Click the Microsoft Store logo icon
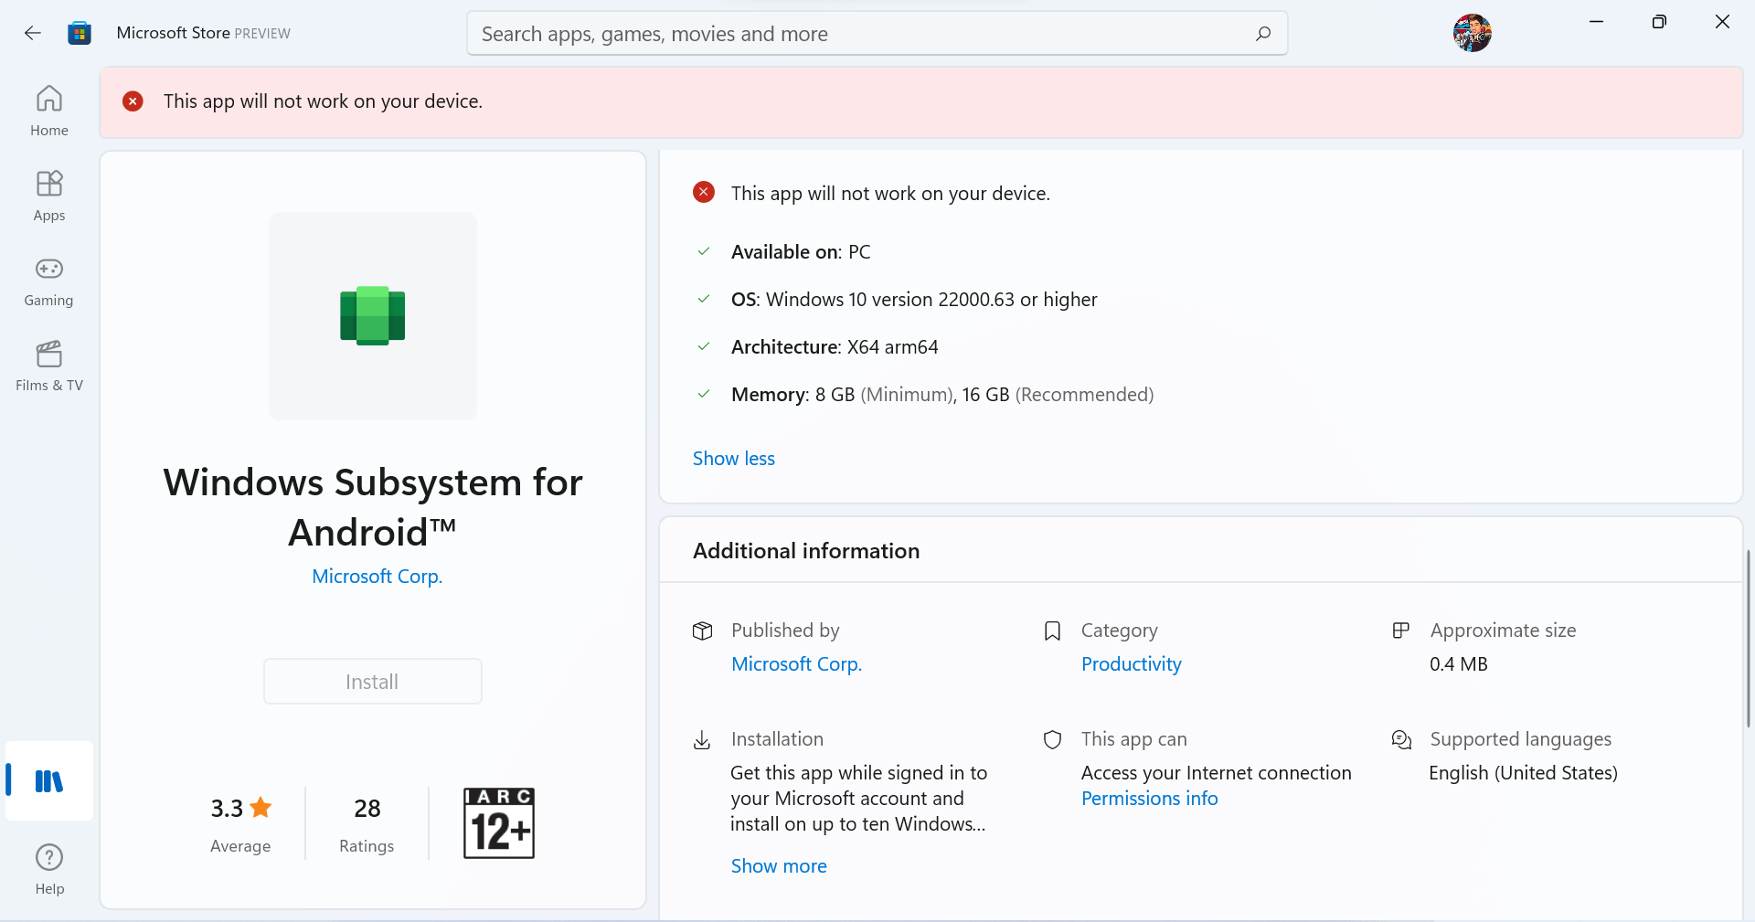1755x922 pixels. pos(80,33)
